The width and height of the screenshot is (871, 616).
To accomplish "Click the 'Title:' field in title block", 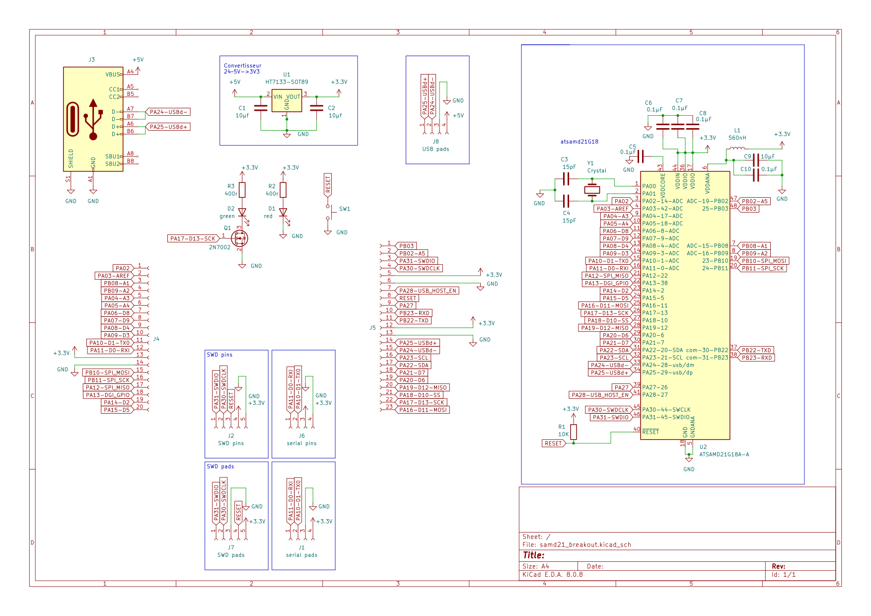I will (534, 555).
